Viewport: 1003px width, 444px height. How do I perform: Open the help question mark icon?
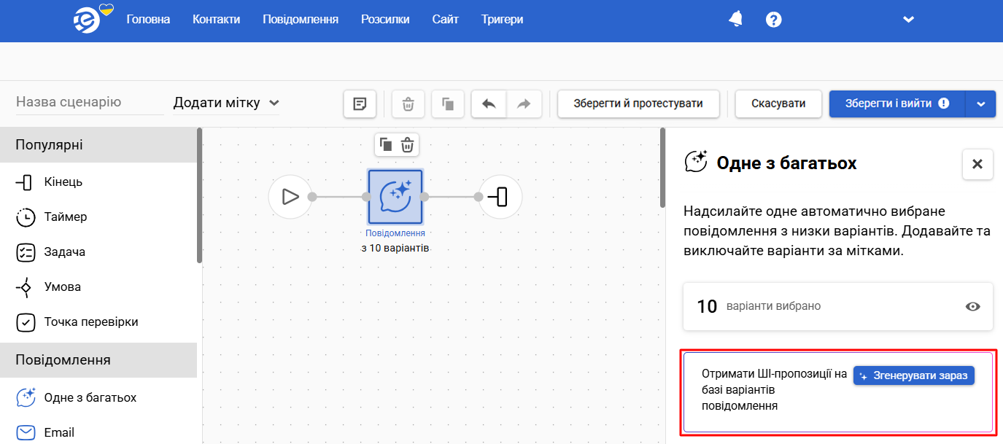pyautogui.click(x=774, y=20)
